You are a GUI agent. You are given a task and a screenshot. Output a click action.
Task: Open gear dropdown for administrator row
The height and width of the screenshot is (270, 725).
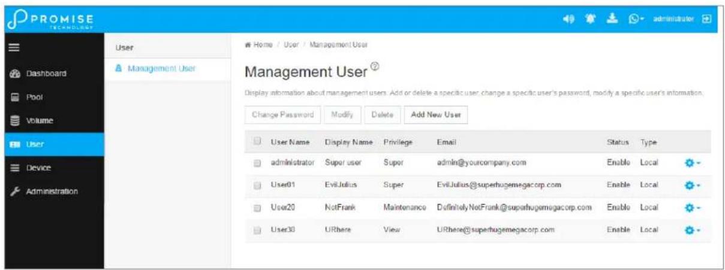[x=692, y=163]
